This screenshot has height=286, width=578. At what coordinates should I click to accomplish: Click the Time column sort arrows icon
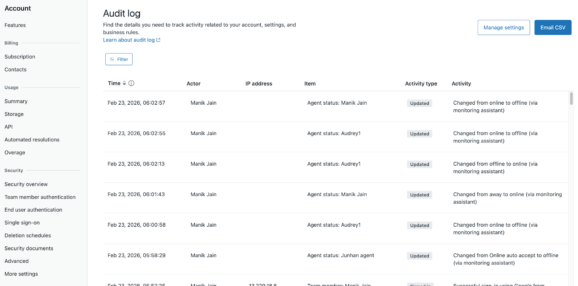124,84
